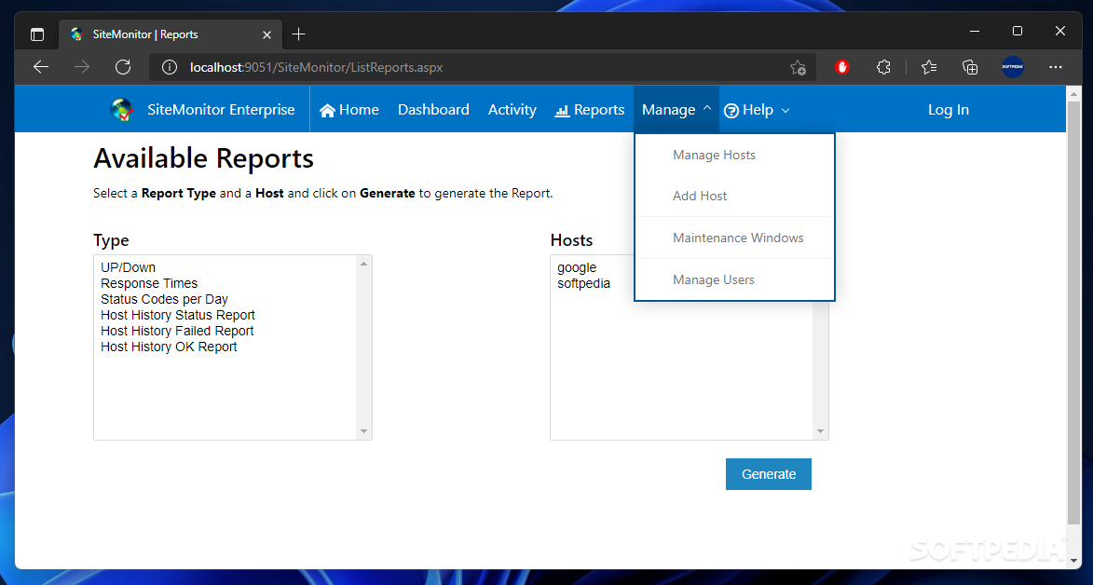Image resolution: width=1093 pixels, height=585 pixels.
Task: Go back with the browser back arrow
Action: pos(41,68)
